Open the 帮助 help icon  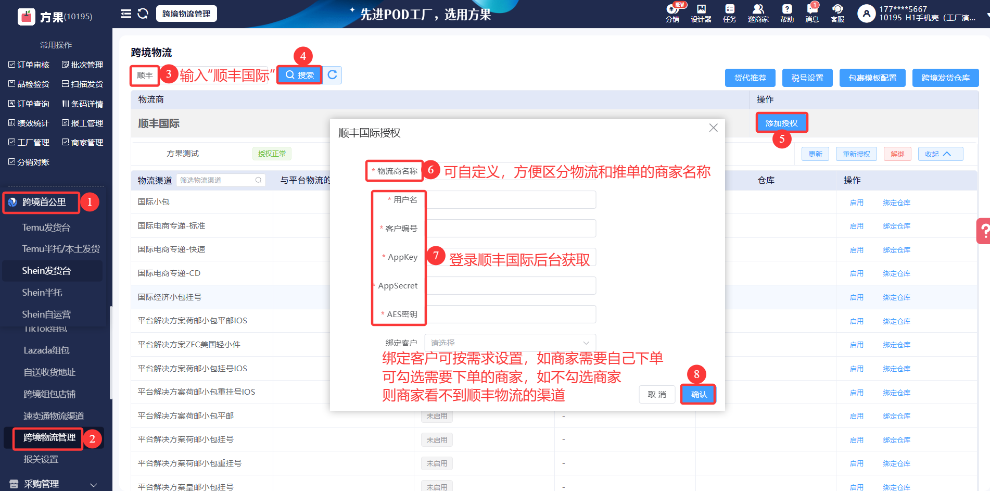pyautogui.click(x=787, y=14)
